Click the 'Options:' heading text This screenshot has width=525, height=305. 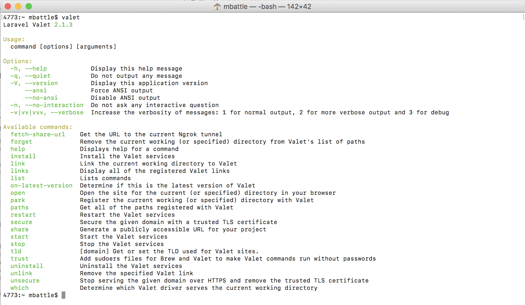(x=18, y=61)
